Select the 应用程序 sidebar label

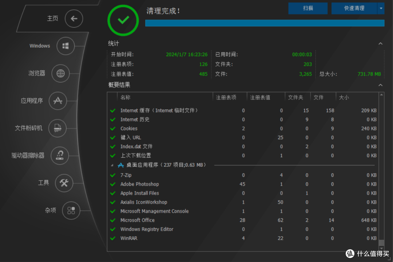(x=32, y=101)
